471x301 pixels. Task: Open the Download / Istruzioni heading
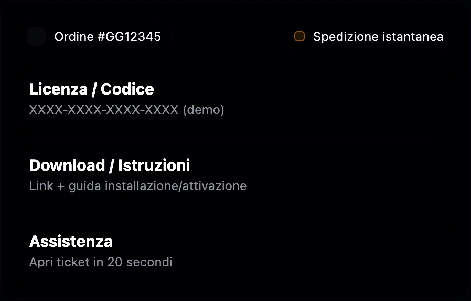click(110, 165)
